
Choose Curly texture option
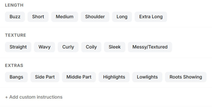[x=68, y=47]
